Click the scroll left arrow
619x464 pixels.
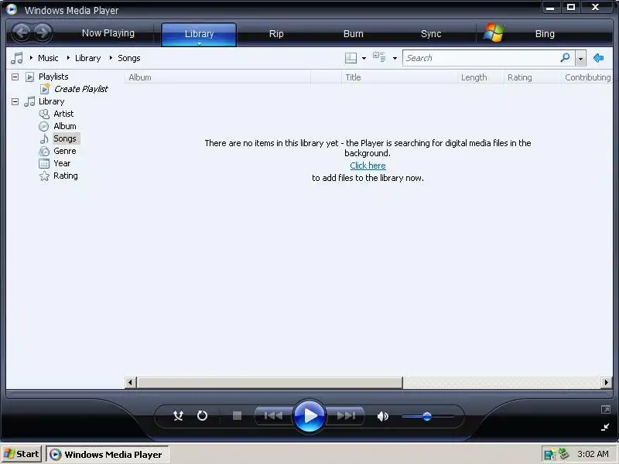[130, 382]
